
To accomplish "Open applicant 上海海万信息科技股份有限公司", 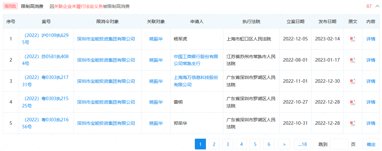I will (196, 81).
